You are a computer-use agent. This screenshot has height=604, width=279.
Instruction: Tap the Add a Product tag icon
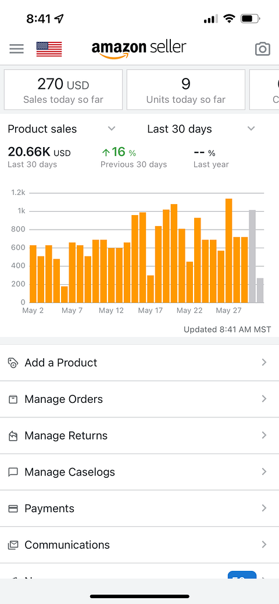(x=13, y=363)
